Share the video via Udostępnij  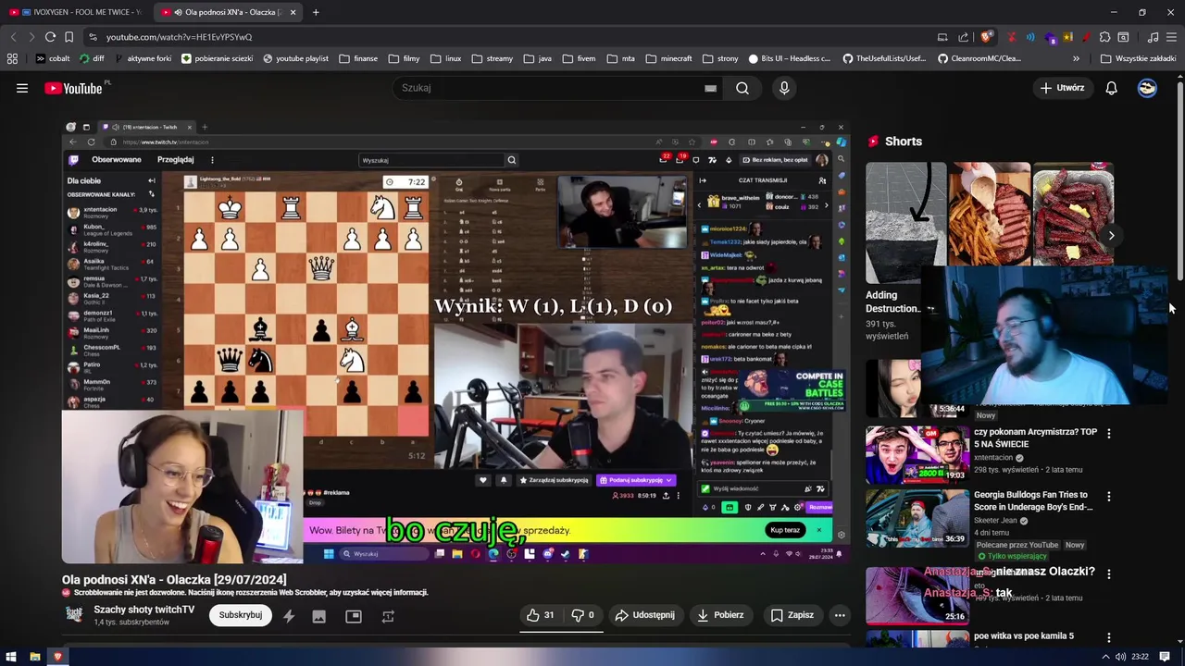coord(645,615)
